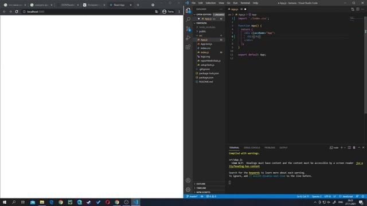
Task: Open the Explorer view in activity bar
Action: click(188, 10)
